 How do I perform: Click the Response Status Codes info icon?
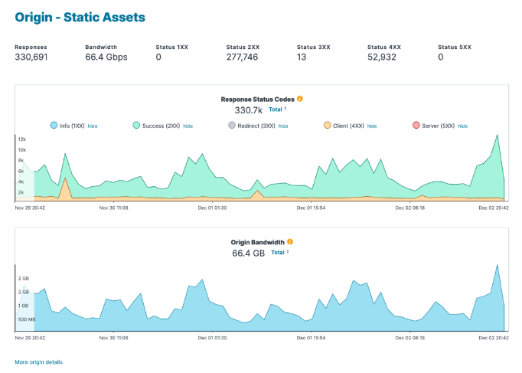pyautogui.click(x=299, y=99)
